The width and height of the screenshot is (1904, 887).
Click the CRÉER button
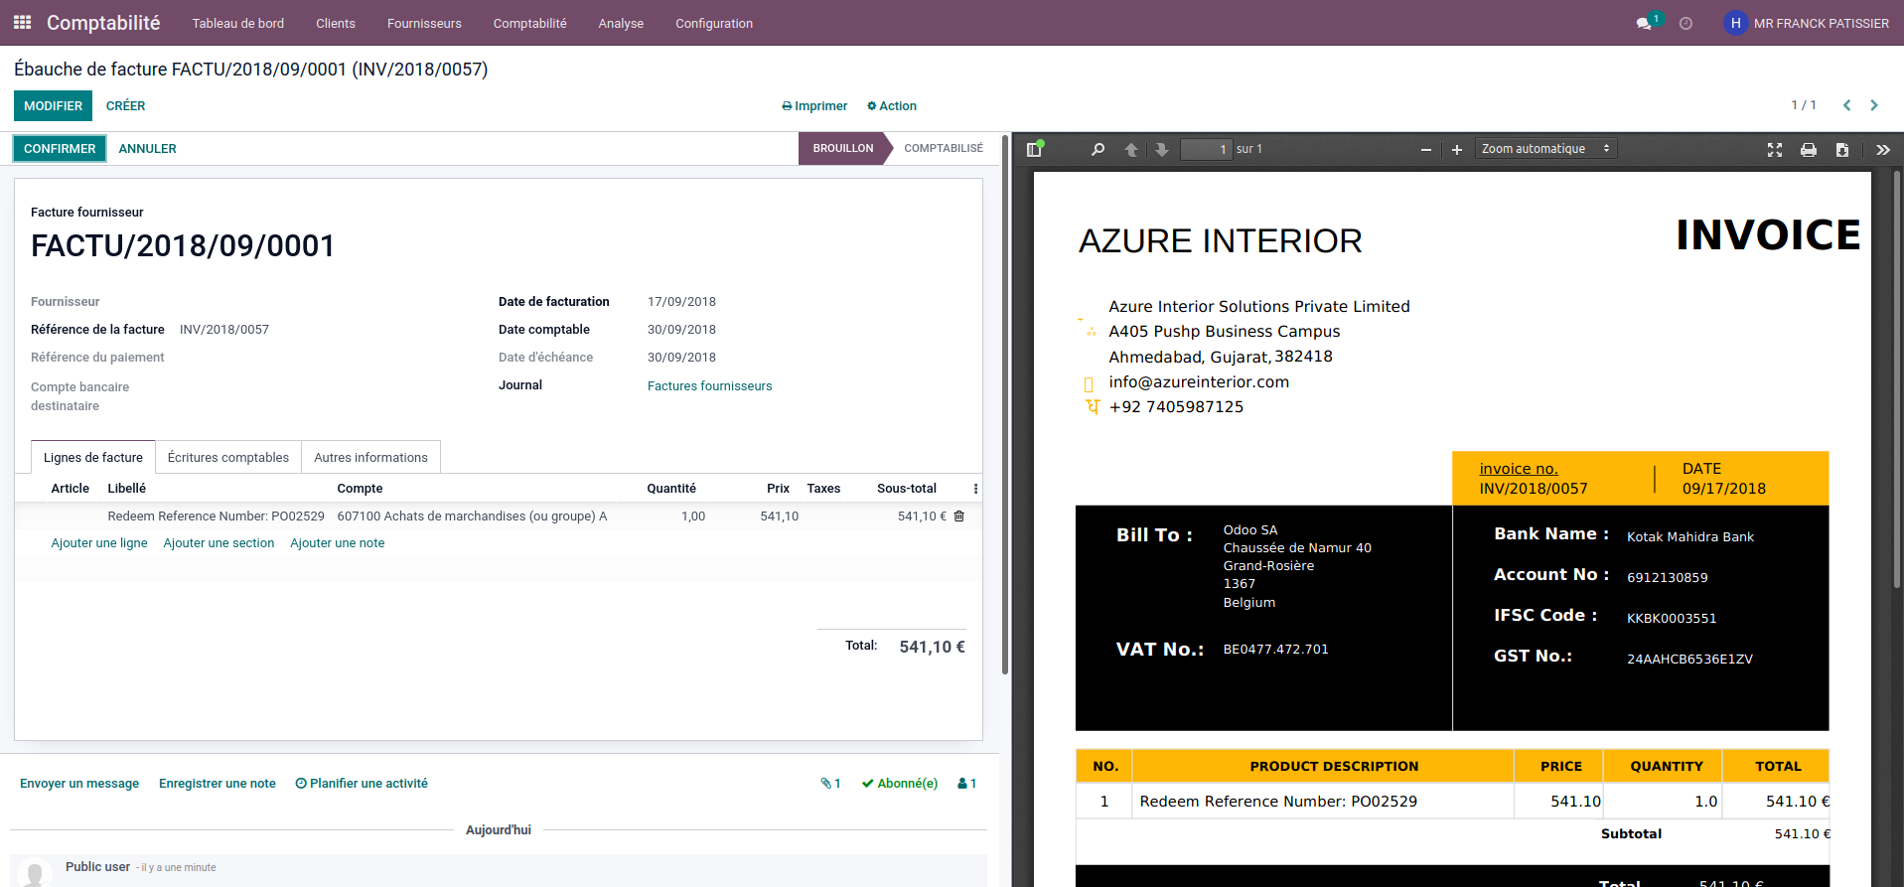[125, 106]
